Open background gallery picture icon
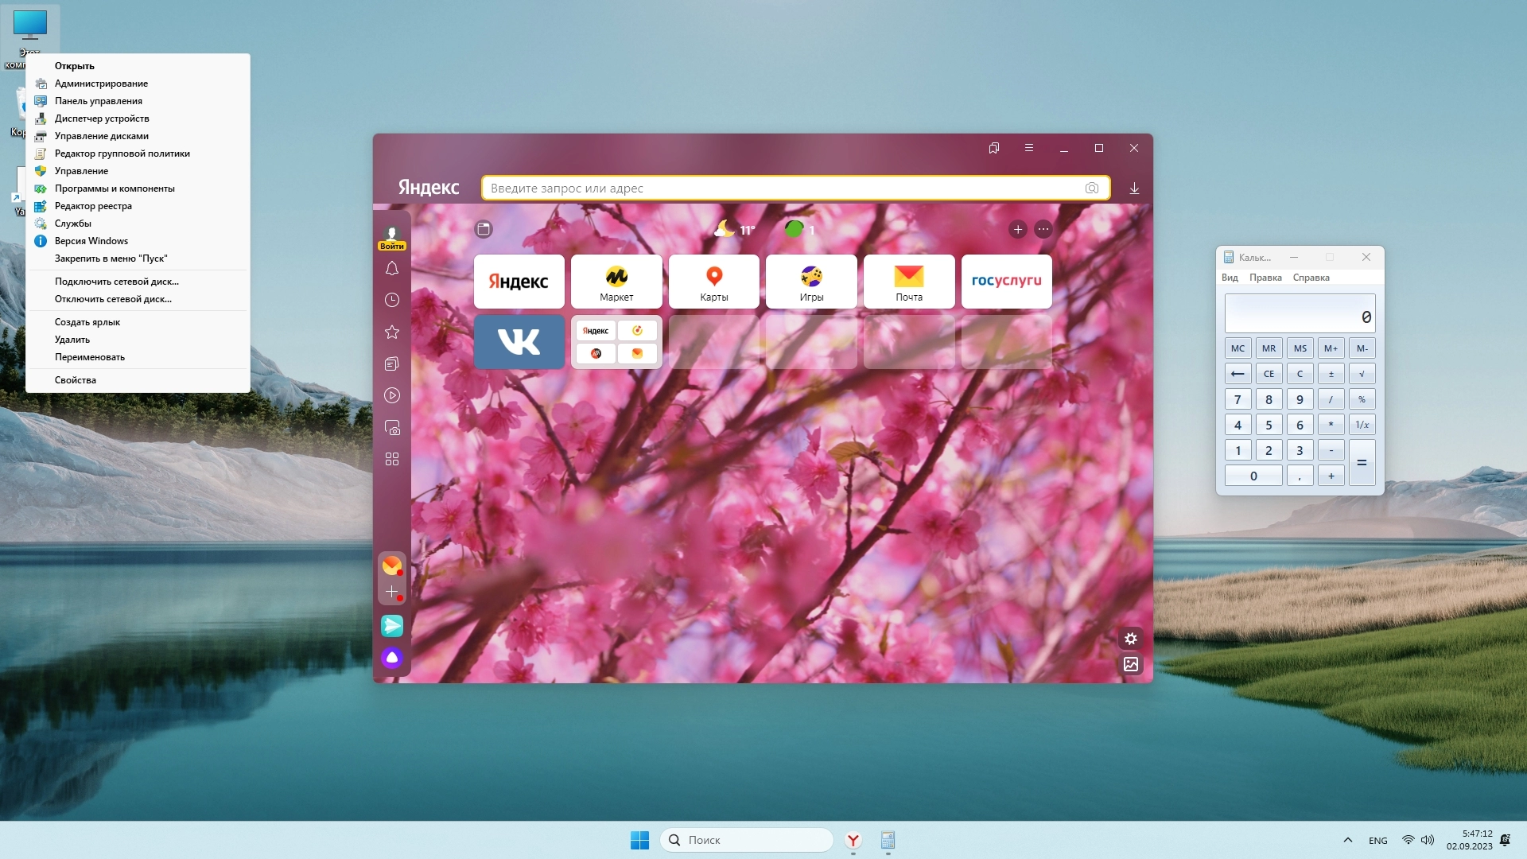 click(1130, 664)
